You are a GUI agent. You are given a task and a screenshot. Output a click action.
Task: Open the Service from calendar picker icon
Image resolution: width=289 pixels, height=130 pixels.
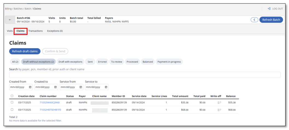[81, 87]
